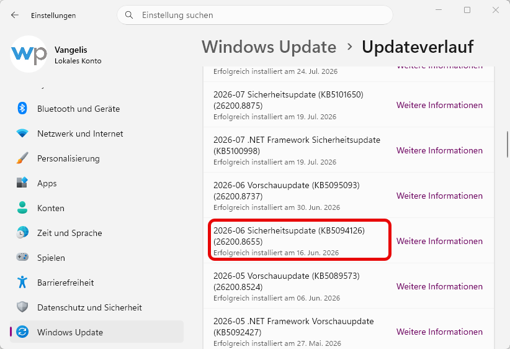Open Bluetooth und Geräte settings
Screen dimensions: 510x349
pyautogui.click(x=97, y=109)
